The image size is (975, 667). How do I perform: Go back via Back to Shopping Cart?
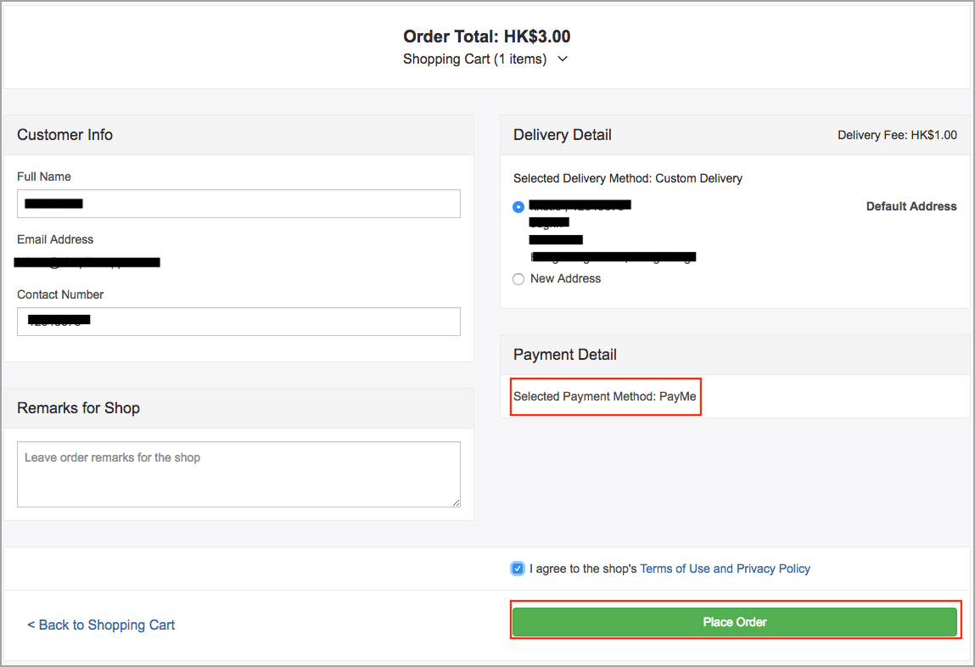click(101, 625)
